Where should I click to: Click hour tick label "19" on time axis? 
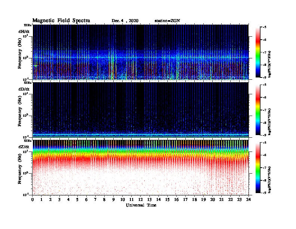(x=203, y=200)
